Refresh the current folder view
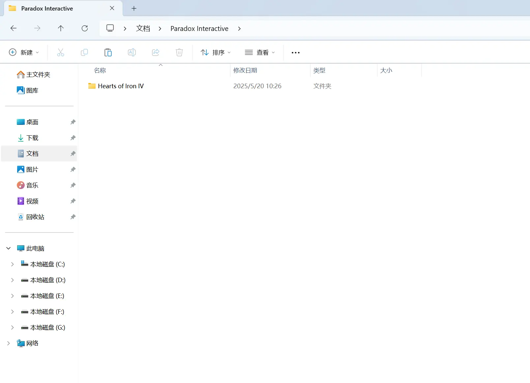 pos(85,28)
